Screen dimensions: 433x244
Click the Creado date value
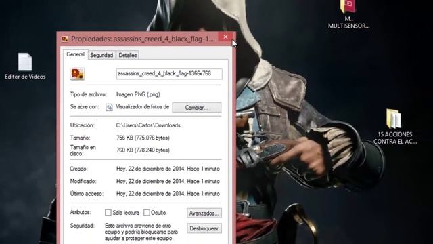point(168,169)
